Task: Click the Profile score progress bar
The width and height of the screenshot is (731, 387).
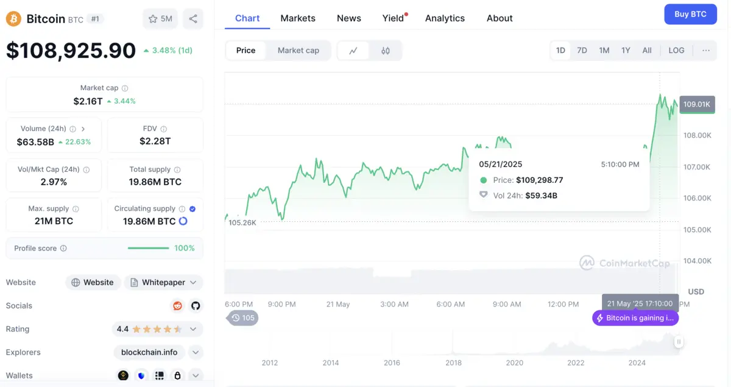Action: 149,249
